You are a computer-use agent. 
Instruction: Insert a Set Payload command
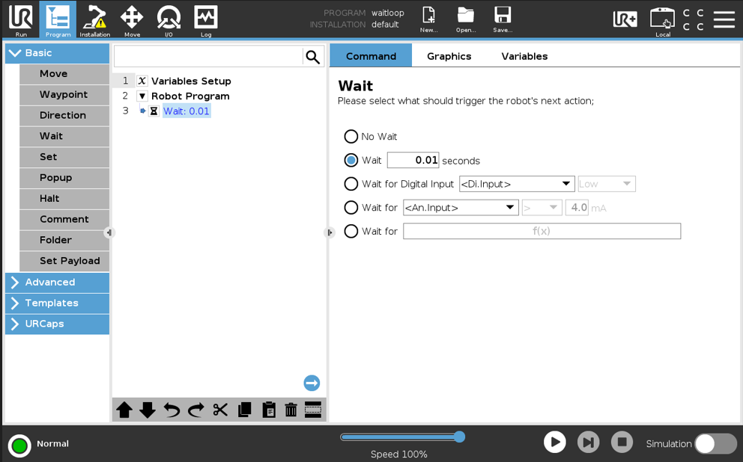point(64,262)
